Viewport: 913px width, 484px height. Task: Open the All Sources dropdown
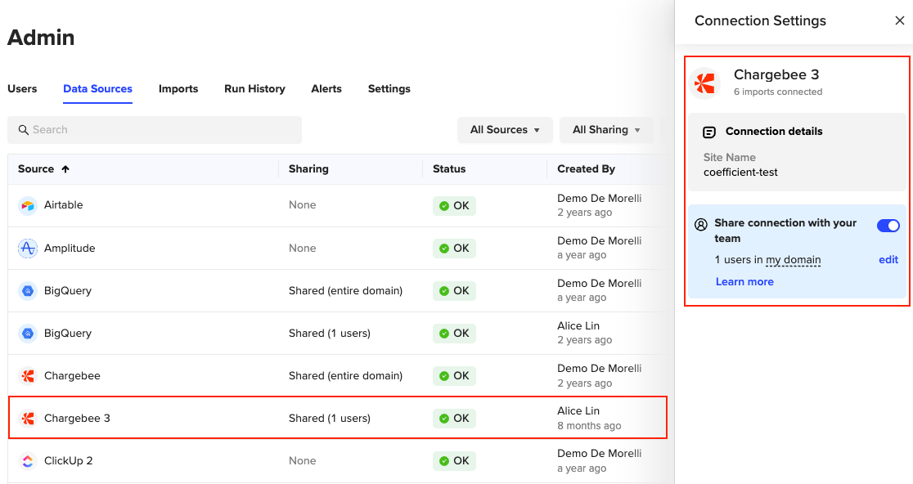pyautogui.click(x=505, y=130)
